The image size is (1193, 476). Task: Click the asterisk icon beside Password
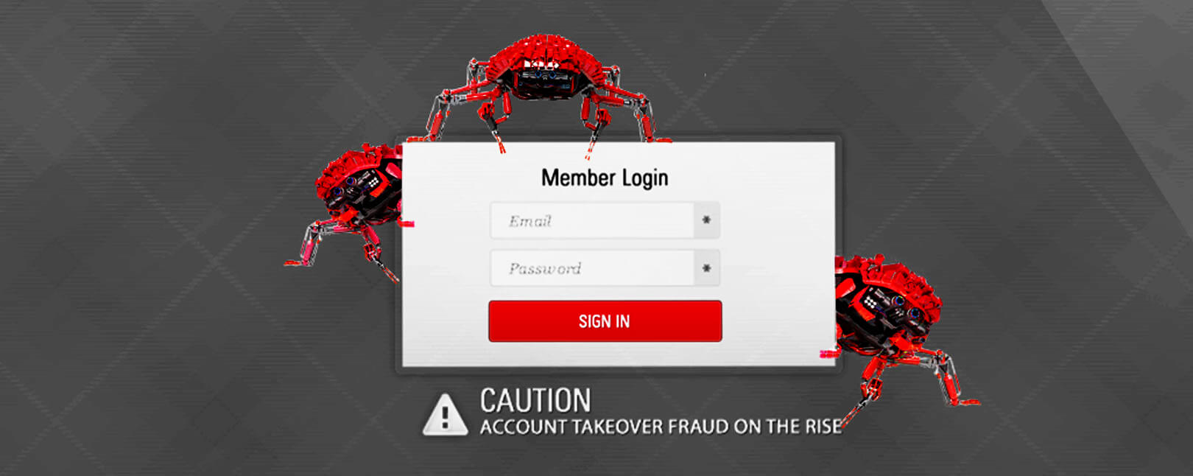pyautogui.click(x=706, y=268)
